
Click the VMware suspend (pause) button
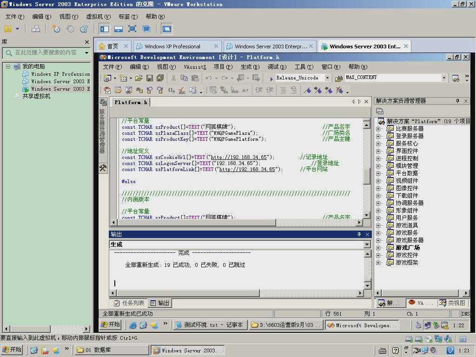pos(8,29)
